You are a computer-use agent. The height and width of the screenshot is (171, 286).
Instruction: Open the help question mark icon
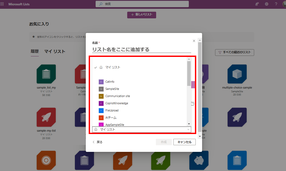(x=276, y=4)
